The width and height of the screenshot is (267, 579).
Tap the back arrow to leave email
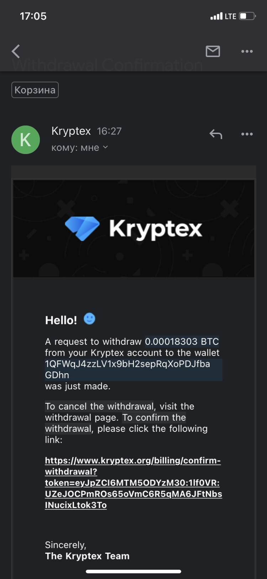coord(16,51)
